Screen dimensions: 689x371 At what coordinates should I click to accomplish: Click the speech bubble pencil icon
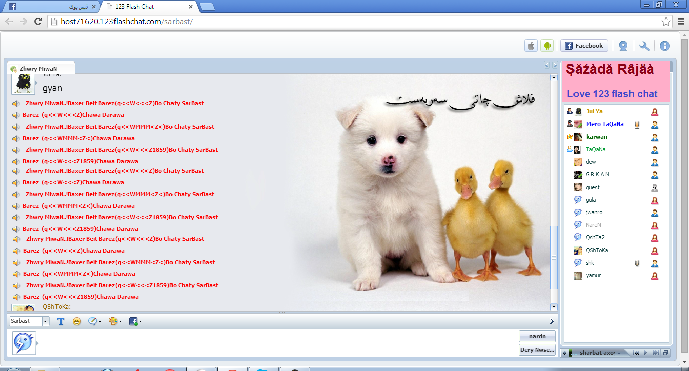[92, 321]
